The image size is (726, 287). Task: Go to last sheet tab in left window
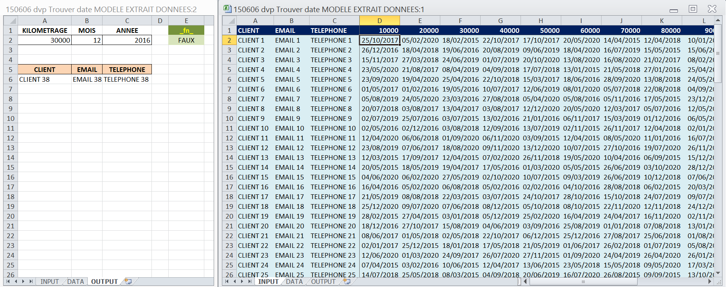[31, 282]
